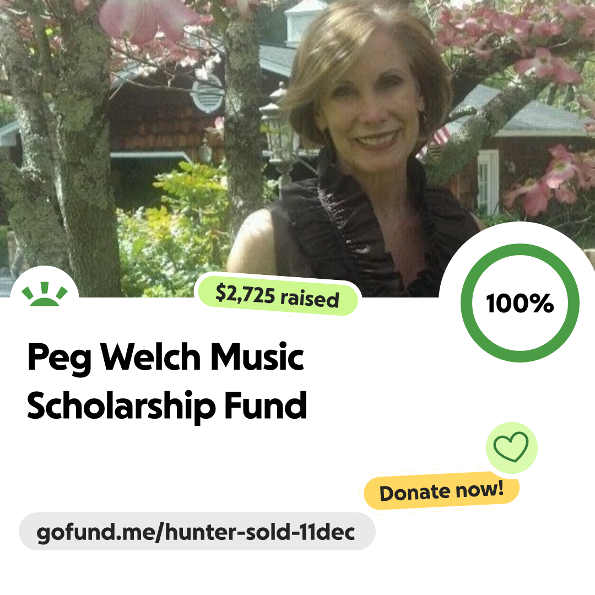Screen dimensions: 595x595
Task: Open the woman's campaign photo
Action: [297, 148]
